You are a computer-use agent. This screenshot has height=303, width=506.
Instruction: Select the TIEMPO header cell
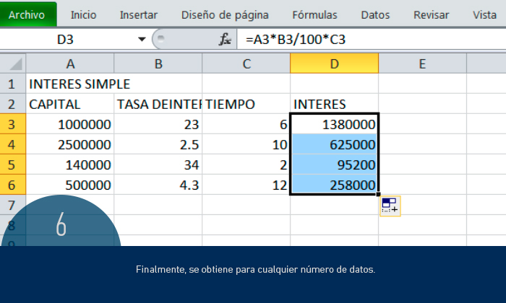pos(246,104)
